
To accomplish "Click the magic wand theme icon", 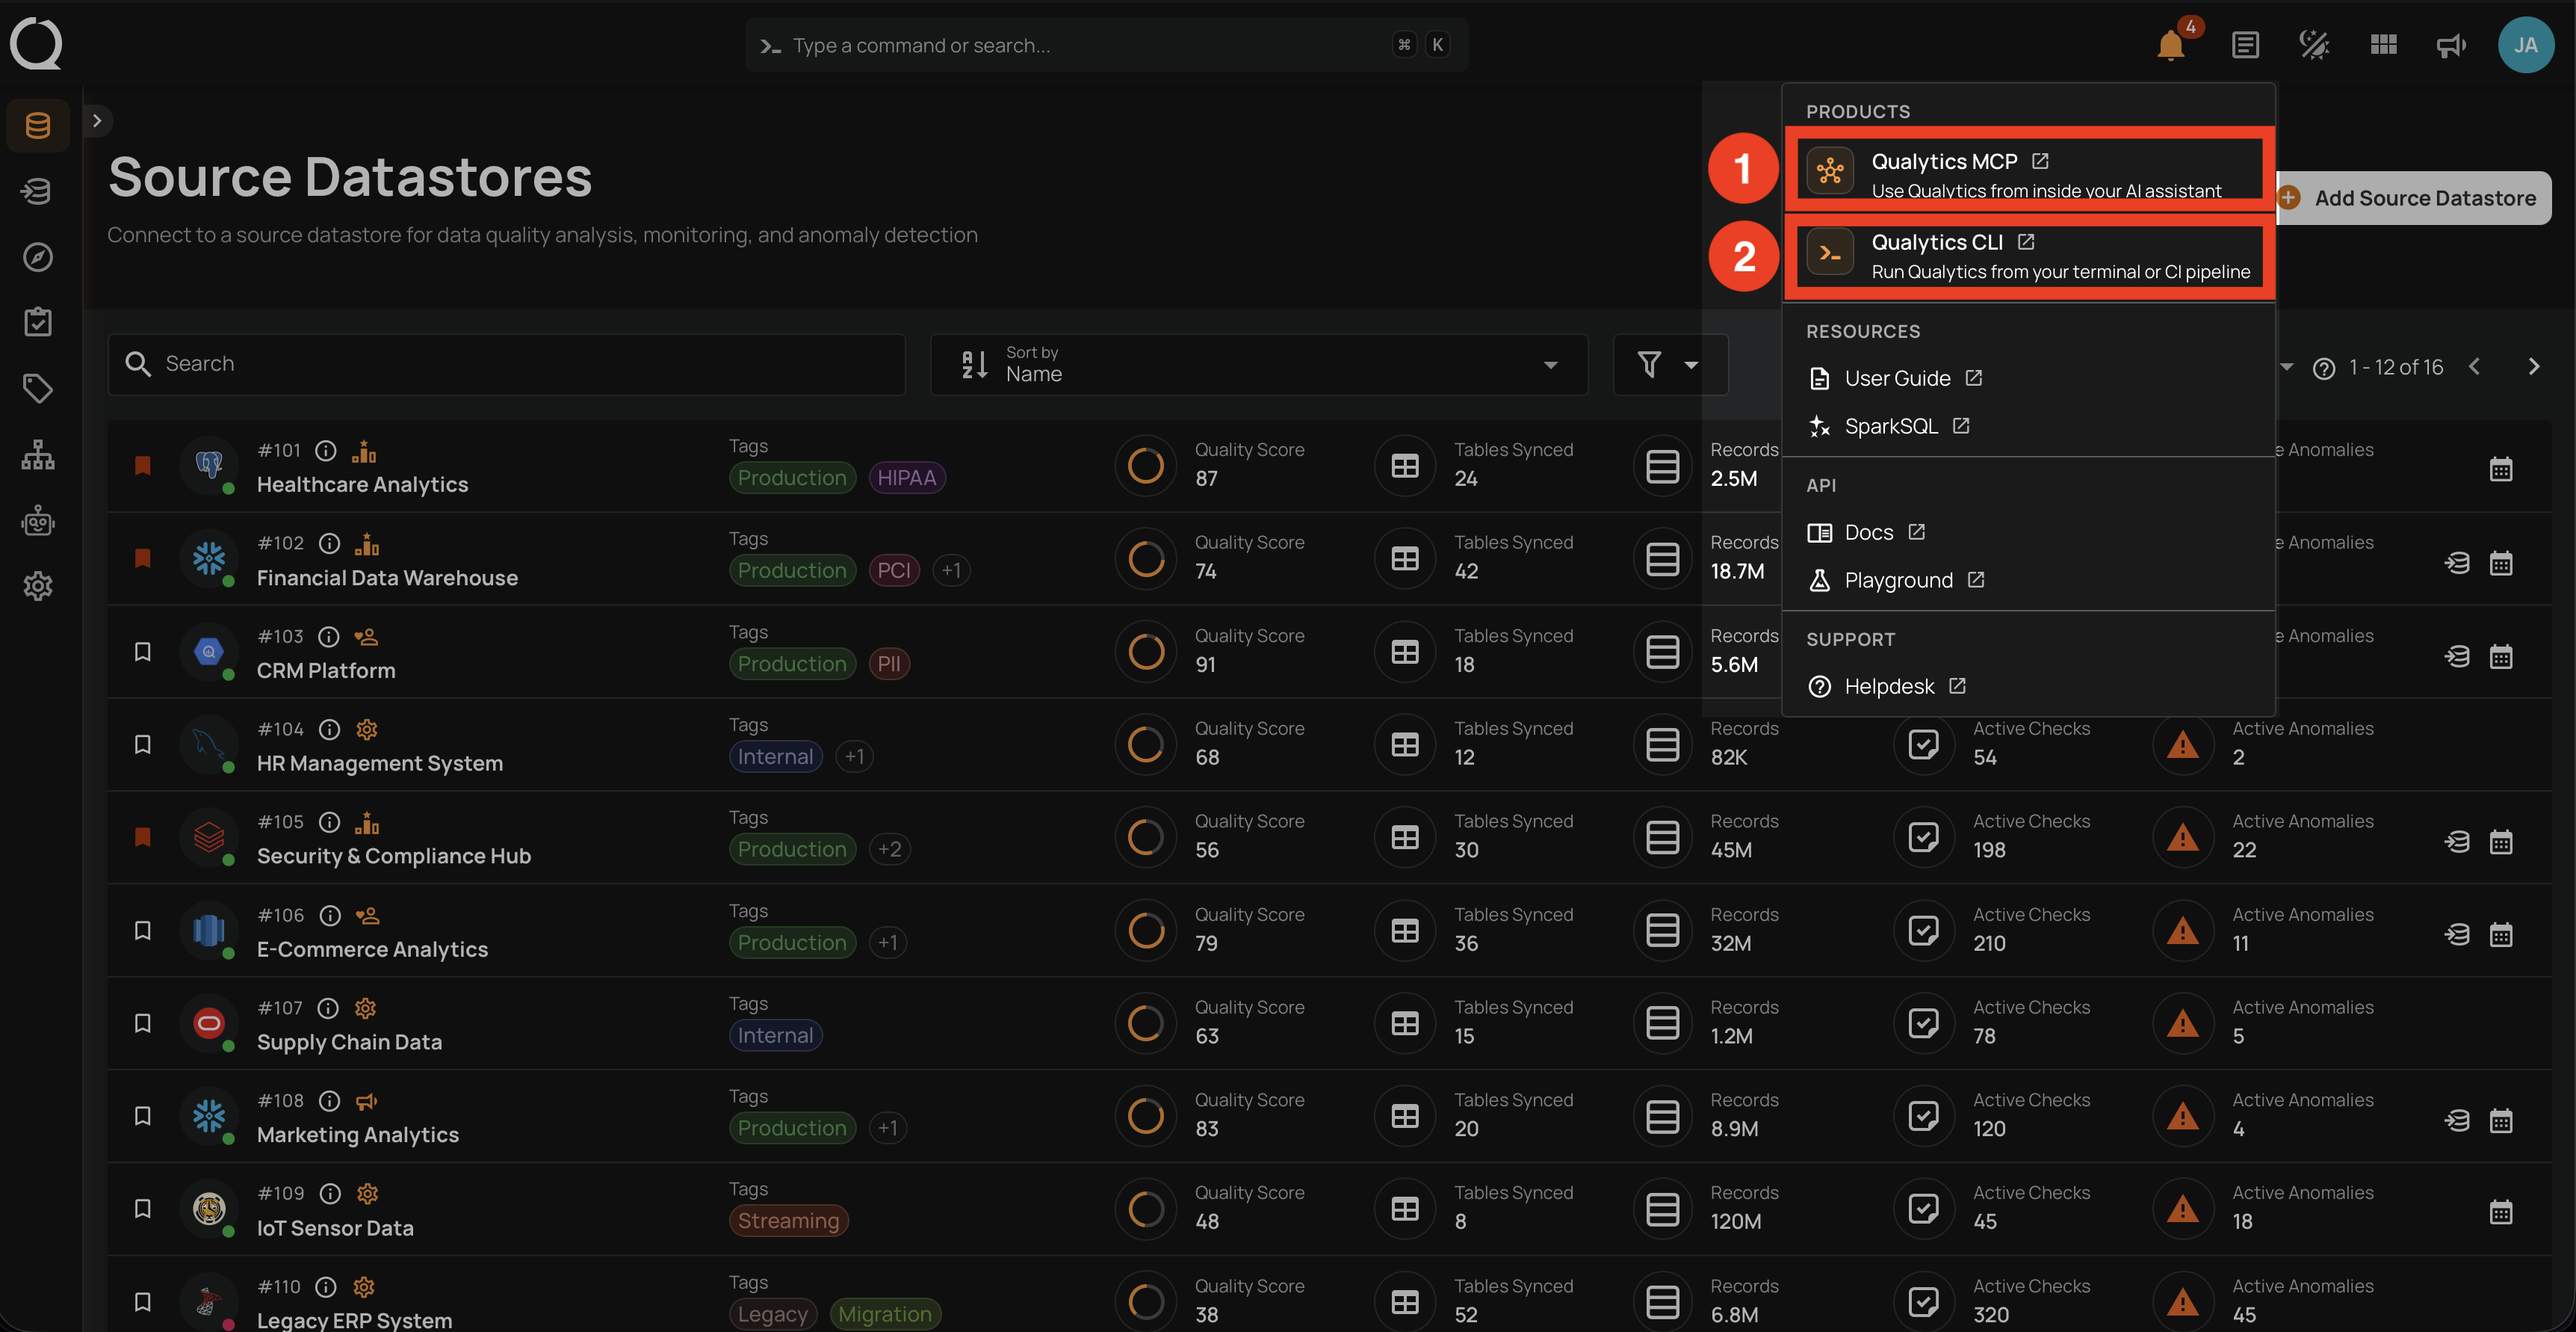I will pyautogui.click(x=2314, y=45).
